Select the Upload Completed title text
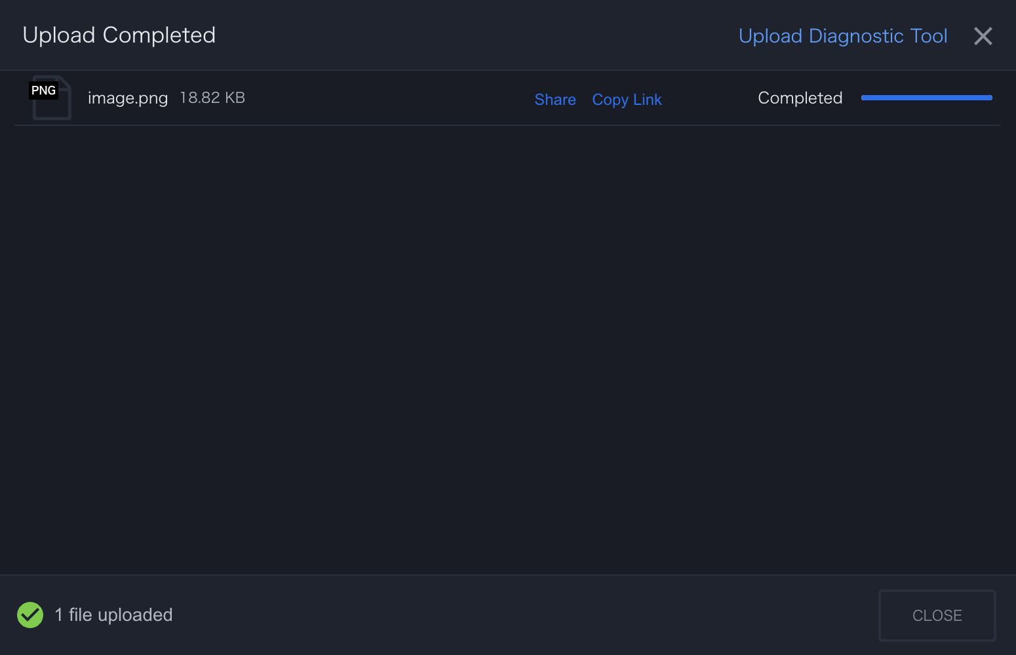This screenshot has height=655, width=1016. [119, 35]
